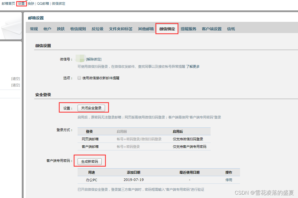Image resolution: width=298 pixels, height=198 pixels.
Task: Switch to the 换肤 settings tab
Action: pos(61,29)
